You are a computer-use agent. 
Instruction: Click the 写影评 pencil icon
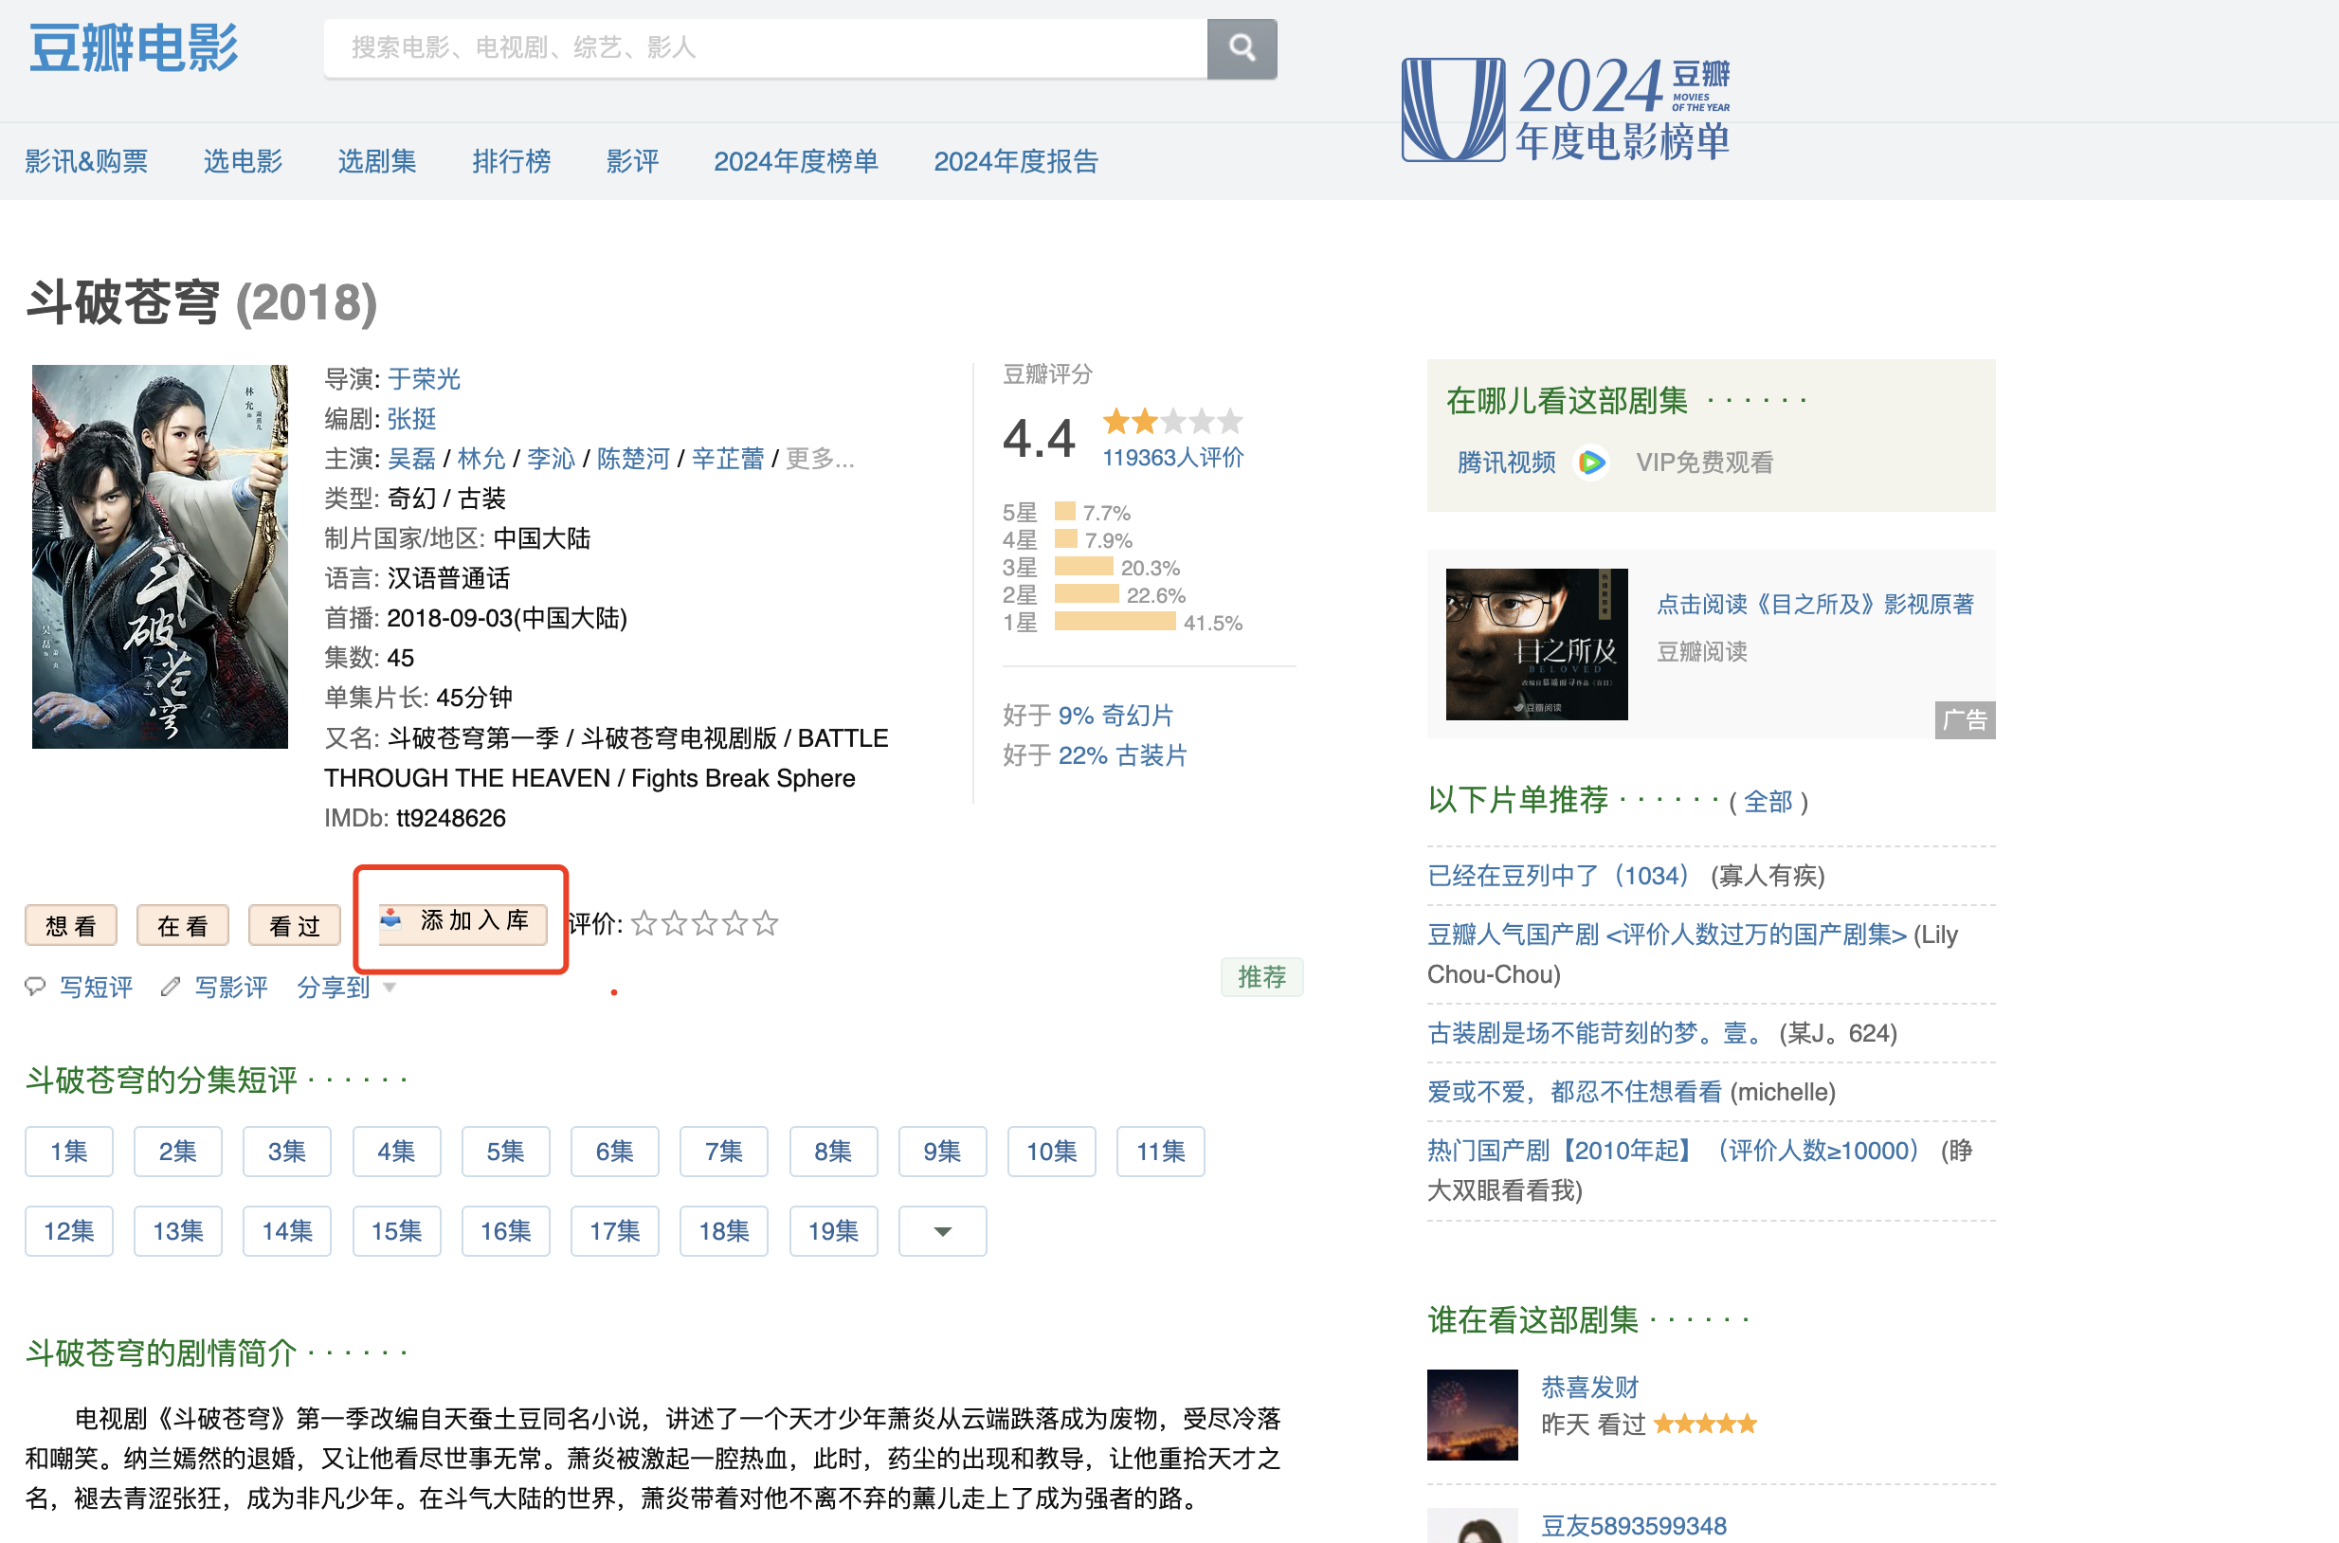171,987
